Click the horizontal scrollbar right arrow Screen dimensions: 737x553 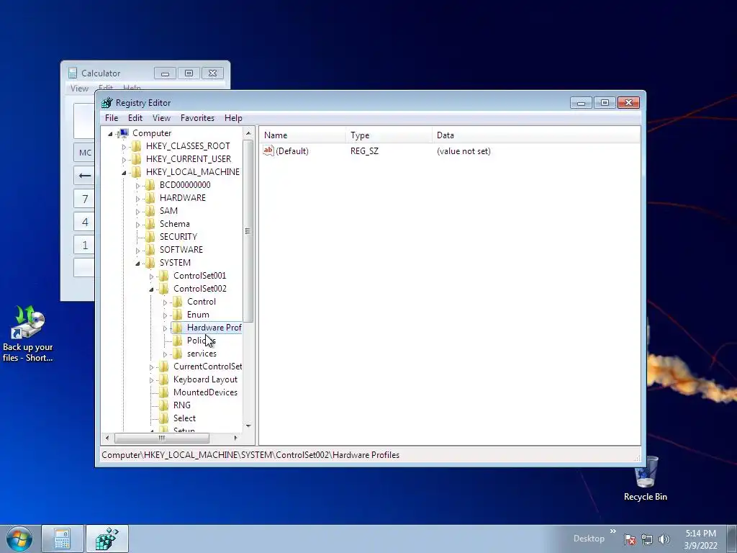click(236, 438)
